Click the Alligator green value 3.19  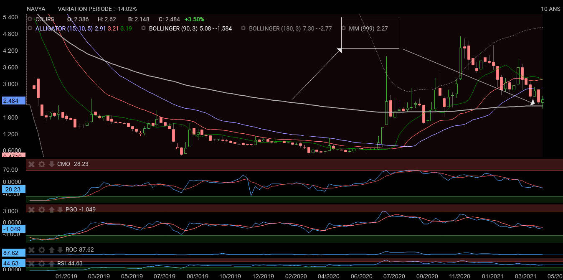pos(126,28)
